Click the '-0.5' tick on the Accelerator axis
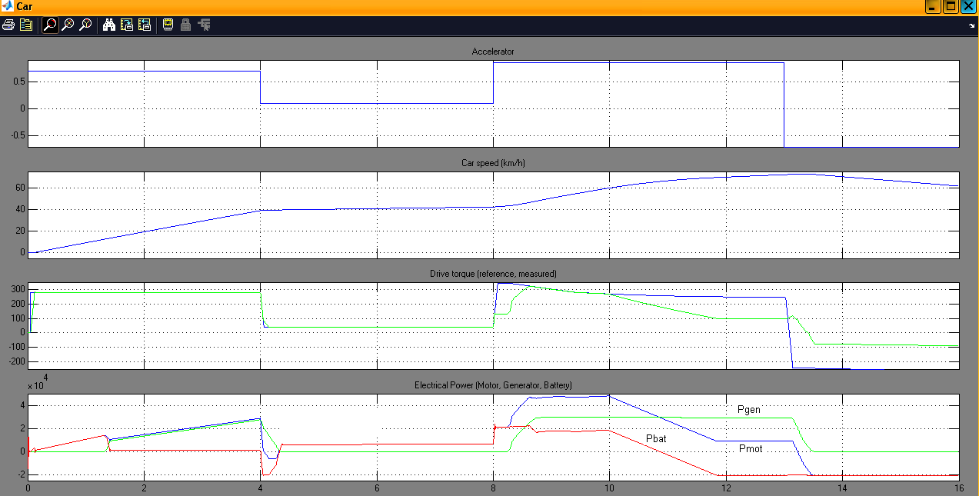Viewport: 979px width, 496px height. [17, 135]
